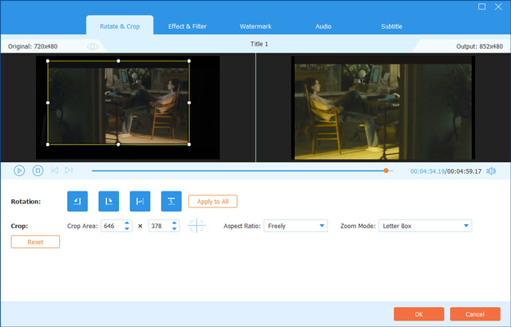This screenshot has height=327, width=511.
Task: Click Apply to All button
Action: [x=213, y=202]
